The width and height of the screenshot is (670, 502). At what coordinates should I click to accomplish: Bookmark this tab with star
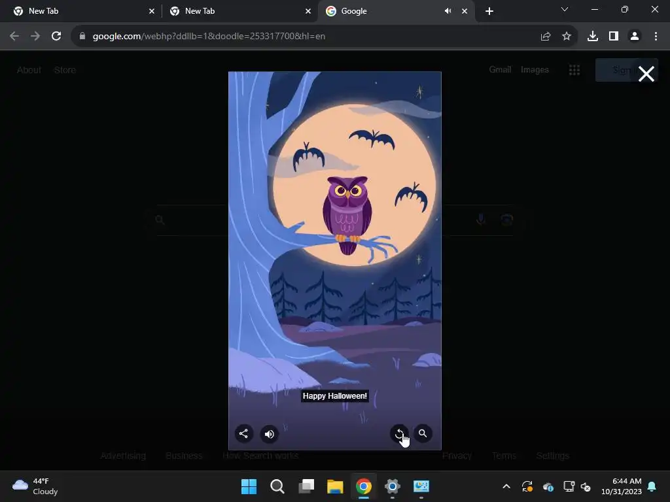click(x=567, y=37)
